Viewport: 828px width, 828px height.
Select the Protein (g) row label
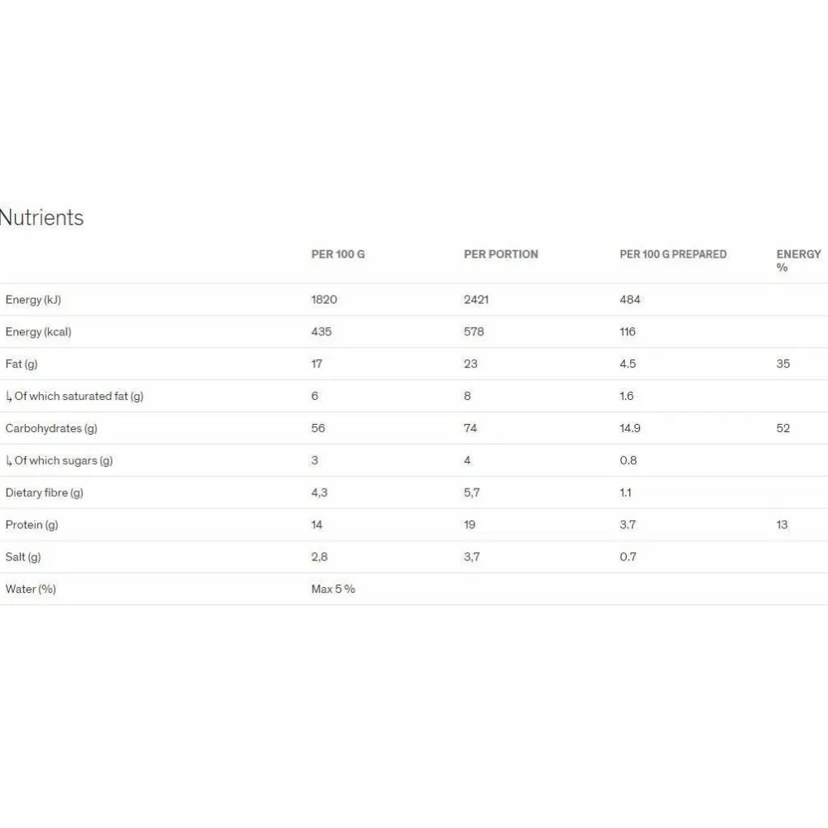31,526
